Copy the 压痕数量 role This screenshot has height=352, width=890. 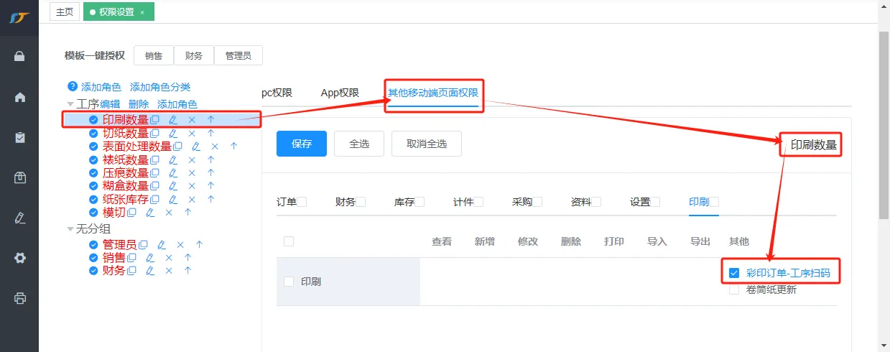pyautogui.click(x=154, y=173)
